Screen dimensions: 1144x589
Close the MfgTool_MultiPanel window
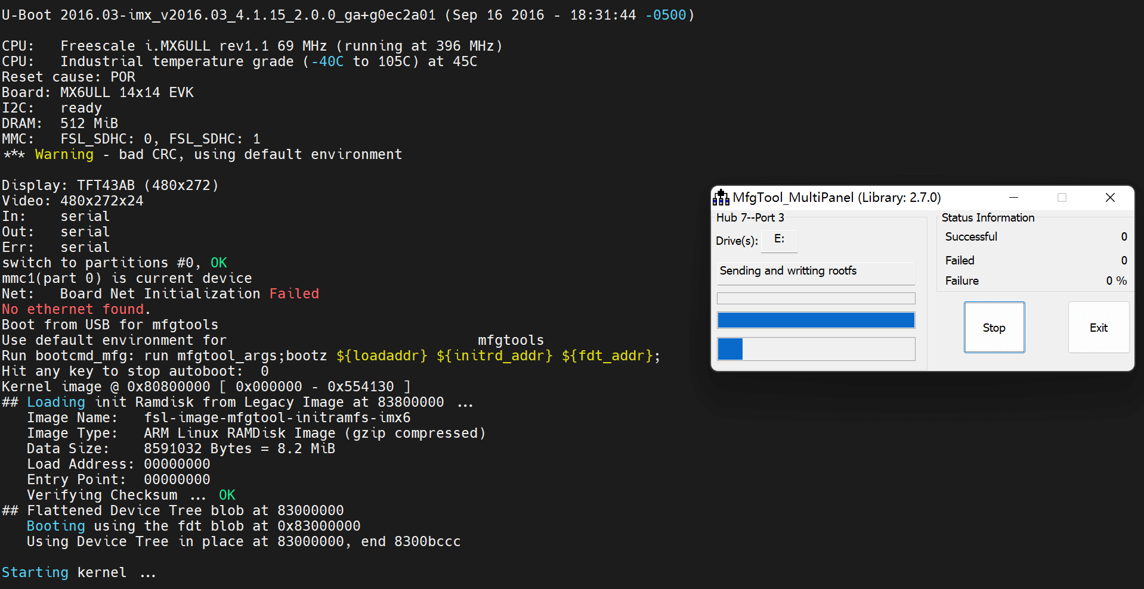(x=1110, y=198)
